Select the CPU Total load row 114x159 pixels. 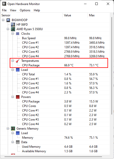(x=55, y=74)
